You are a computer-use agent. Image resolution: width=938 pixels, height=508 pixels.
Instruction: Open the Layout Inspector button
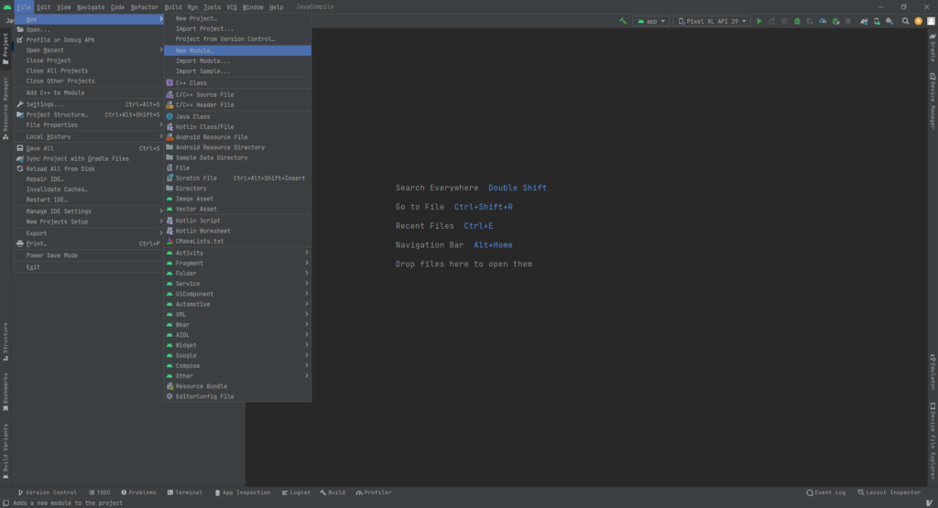889,492
